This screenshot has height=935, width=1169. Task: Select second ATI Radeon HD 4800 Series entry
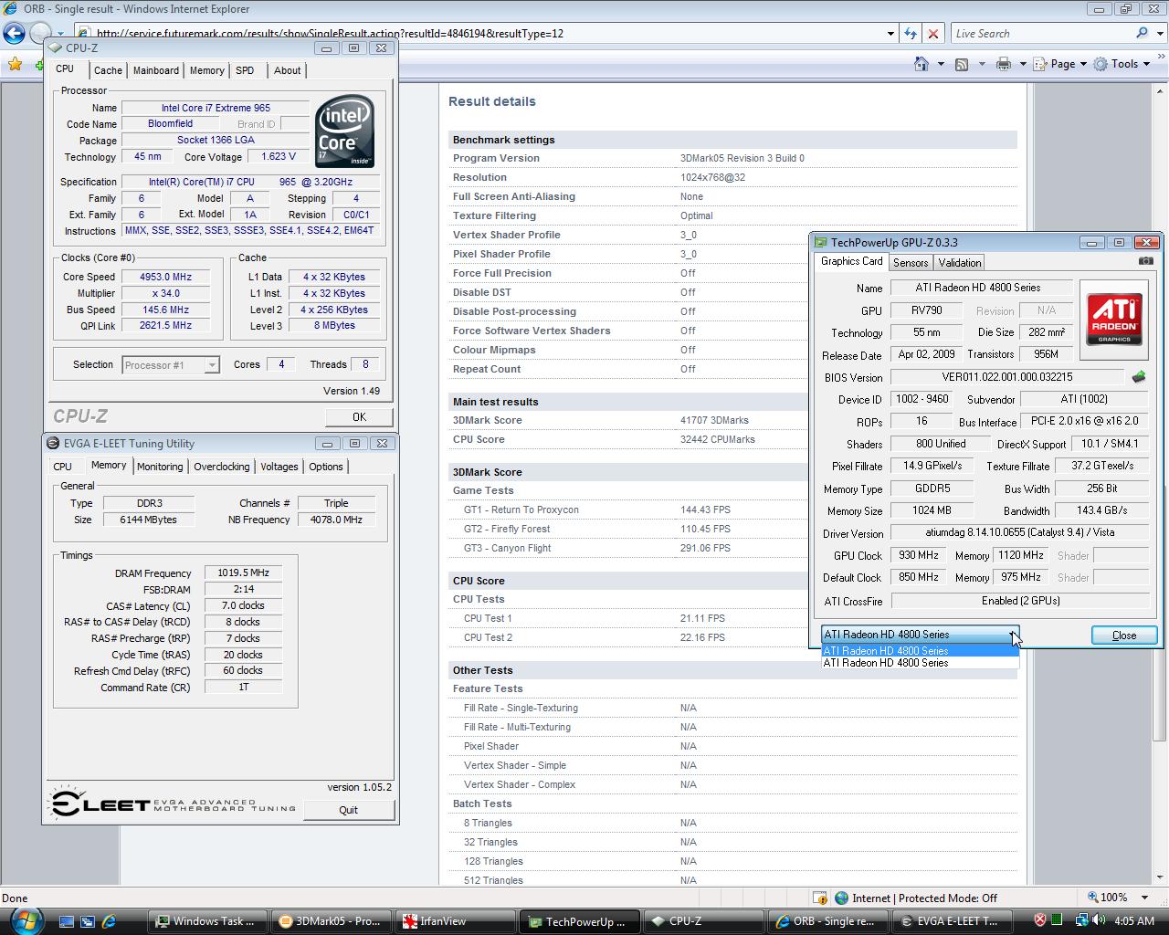[920, 663]
